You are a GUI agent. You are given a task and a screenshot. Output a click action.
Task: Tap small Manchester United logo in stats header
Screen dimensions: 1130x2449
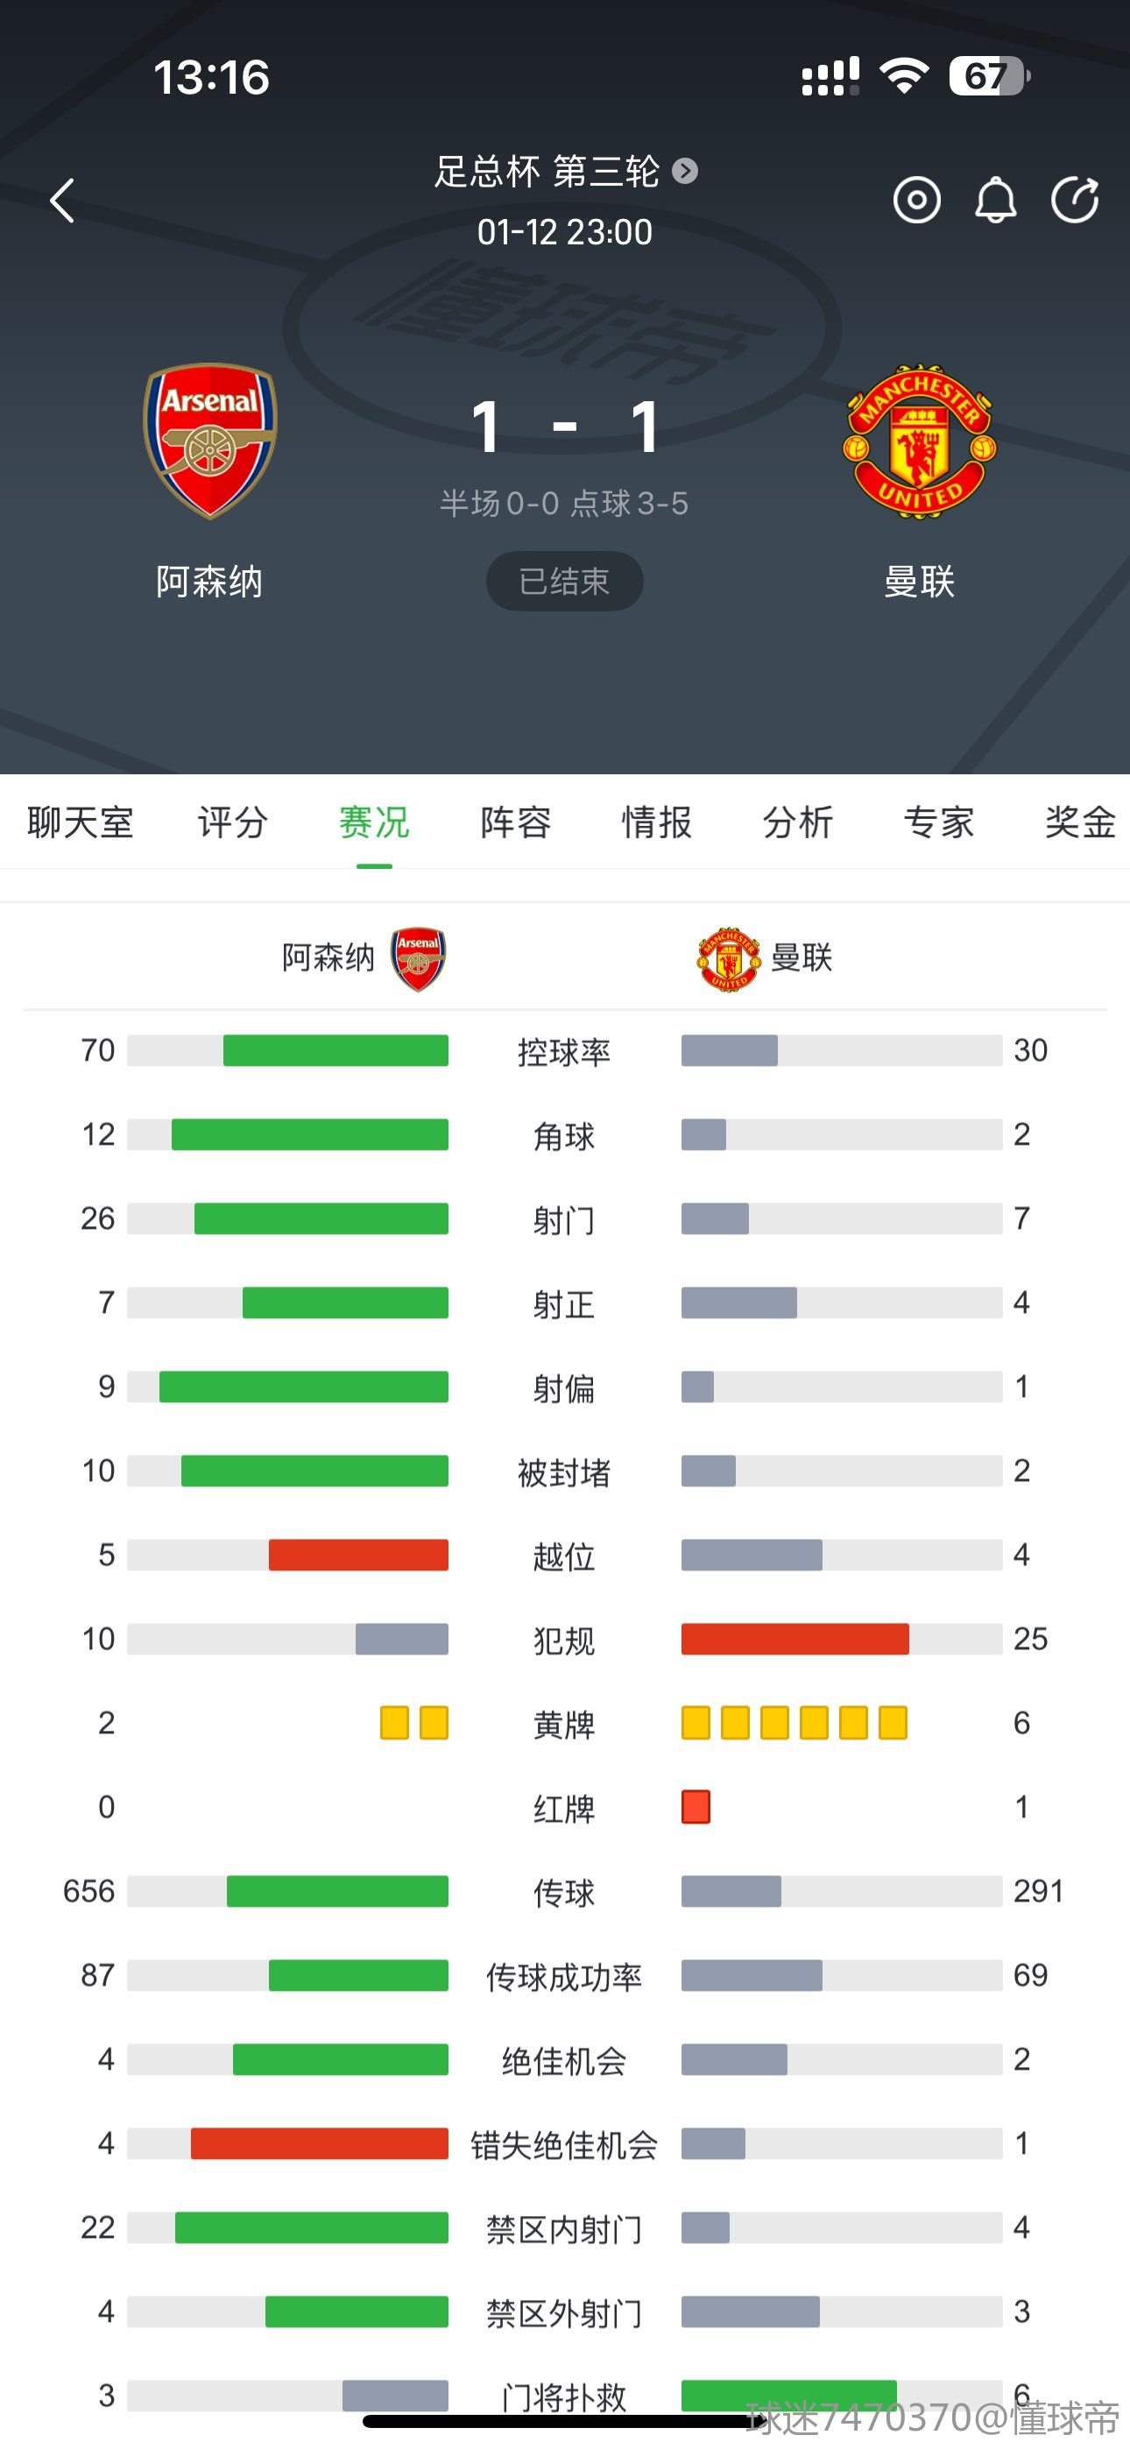729,958
